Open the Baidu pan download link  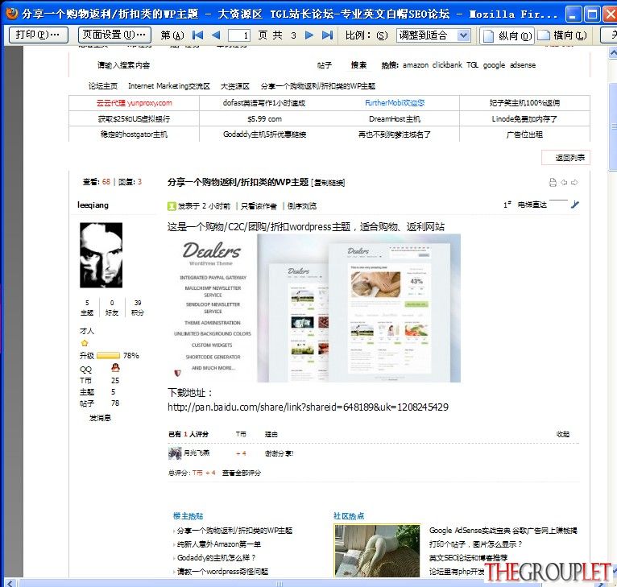click(308, 407)
